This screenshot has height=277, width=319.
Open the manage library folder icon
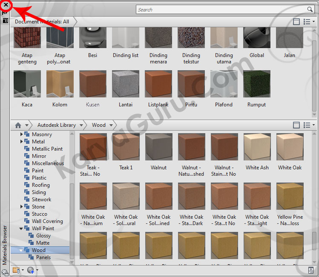(16, 270)
